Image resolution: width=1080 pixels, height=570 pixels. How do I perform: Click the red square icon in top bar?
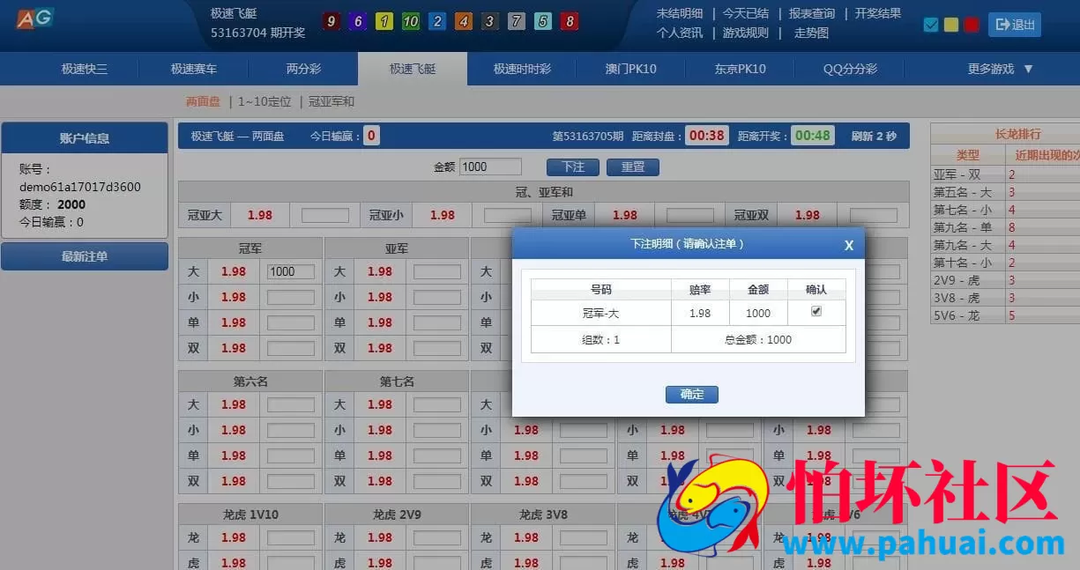[x=970, y=25]
